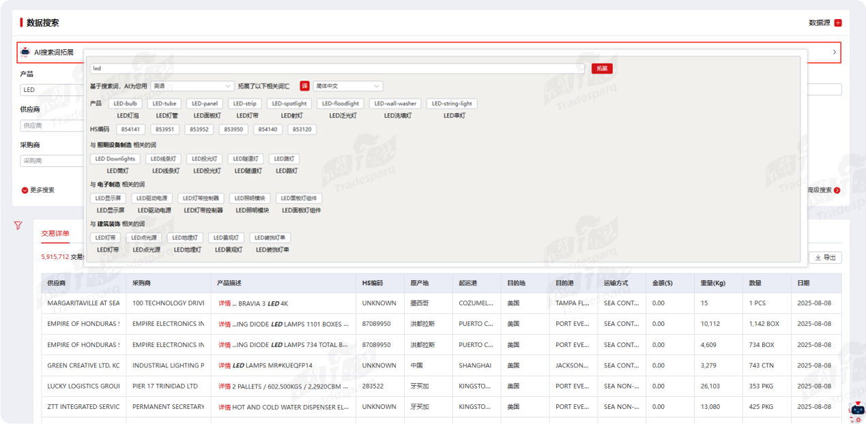Click the red arrow icon beside 高级搜索

837,190
